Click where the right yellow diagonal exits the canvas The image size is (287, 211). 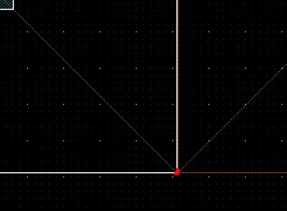coord(286,65)
